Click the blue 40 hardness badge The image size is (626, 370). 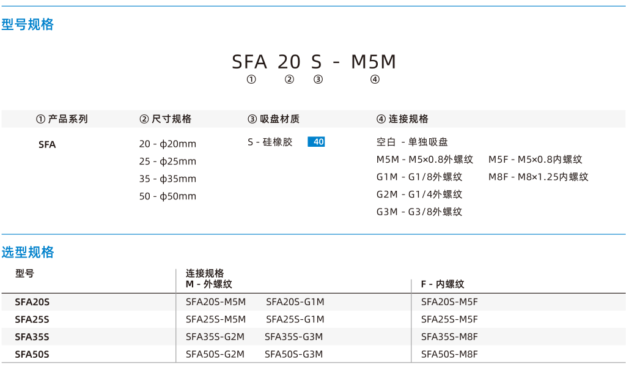click(316, 142)
